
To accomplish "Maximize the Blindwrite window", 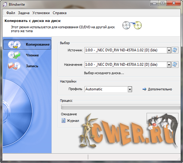I will click(x=162, y=3).
